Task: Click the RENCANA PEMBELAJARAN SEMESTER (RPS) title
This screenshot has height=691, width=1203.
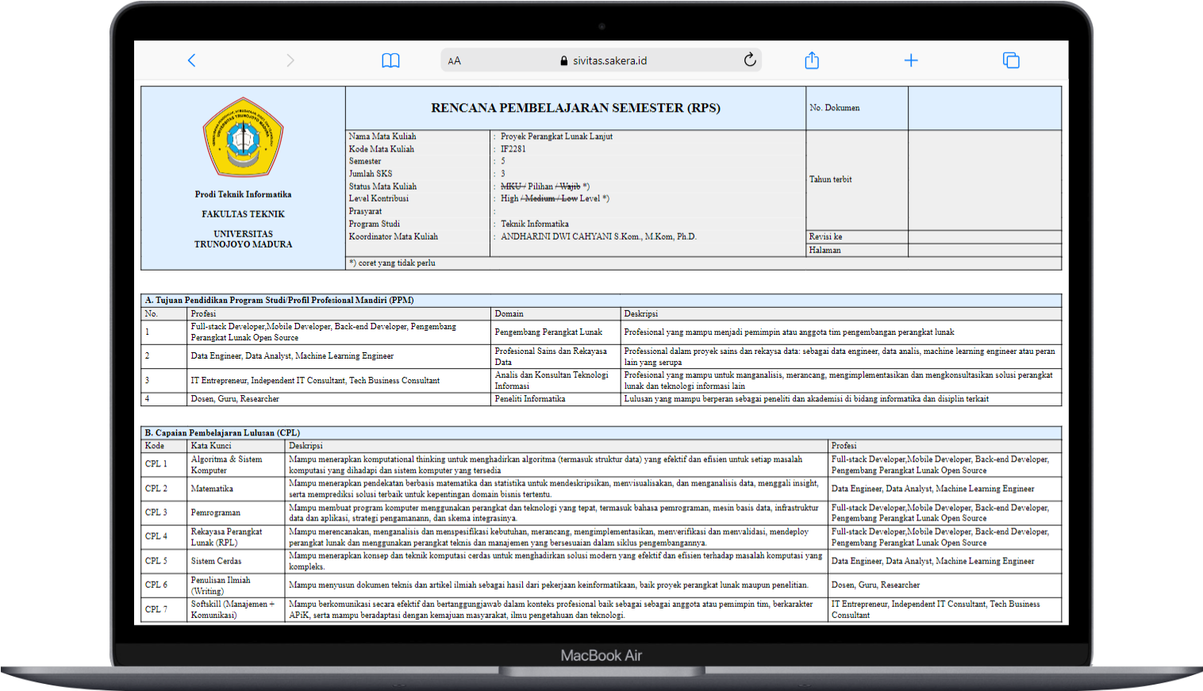Action: point(575,108)
